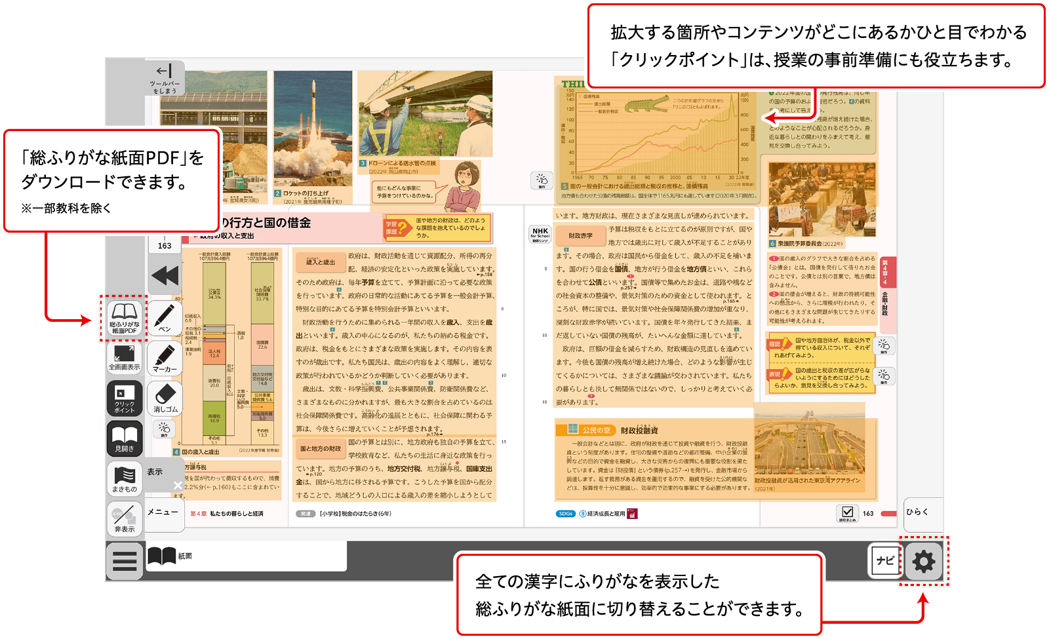The image size is (1049, 639).
Task: Click the 操作 icon next to 確認 box
Action: [884, 345]
